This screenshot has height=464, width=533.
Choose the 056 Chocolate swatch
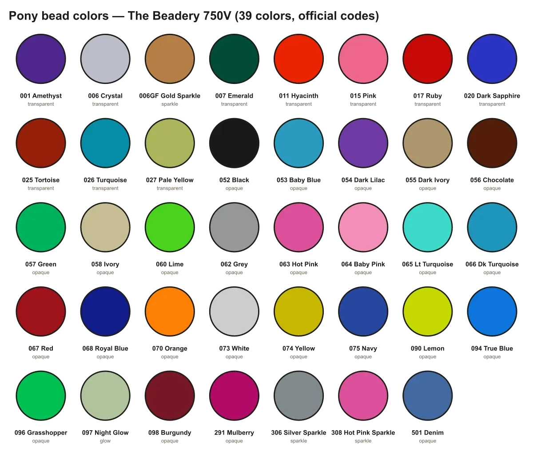pos(492,143)
